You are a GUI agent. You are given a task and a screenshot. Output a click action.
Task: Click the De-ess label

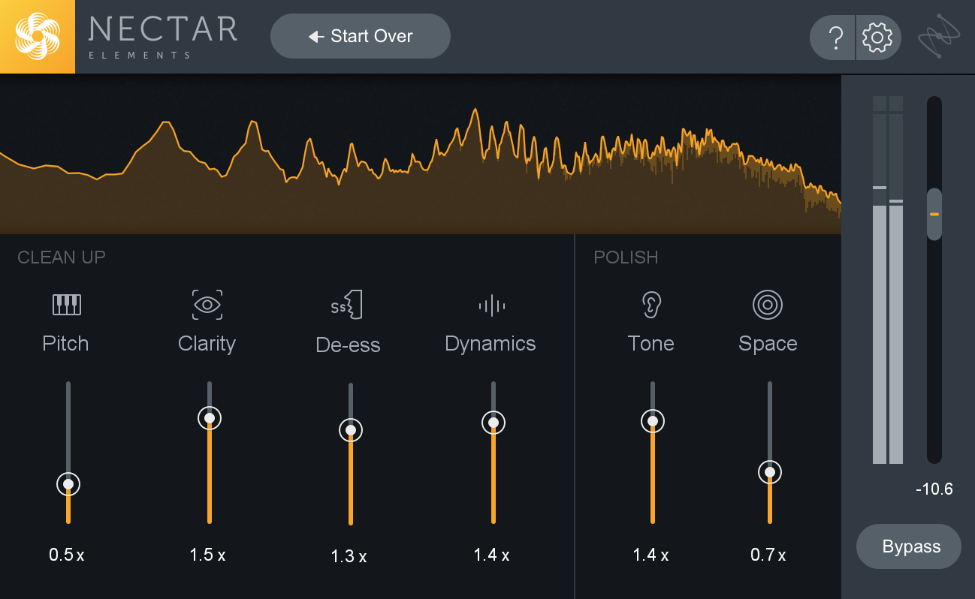pyautogui.click(x=348, y=345)
